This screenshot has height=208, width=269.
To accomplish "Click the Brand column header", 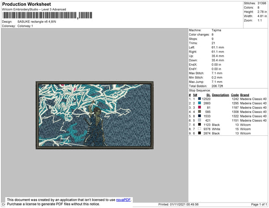I will click(x=244, y=95).
